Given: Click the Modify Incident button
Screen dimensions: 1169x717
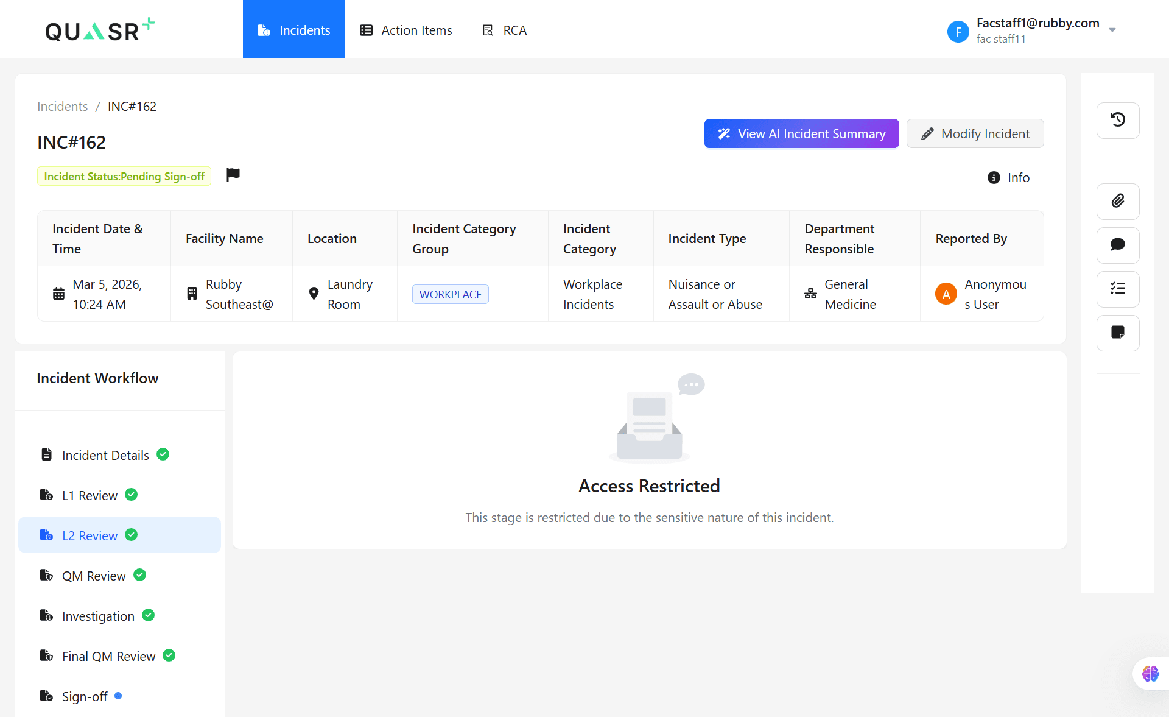Looking at the screenshot, I should pyautogui.click(x=975, y=133).
